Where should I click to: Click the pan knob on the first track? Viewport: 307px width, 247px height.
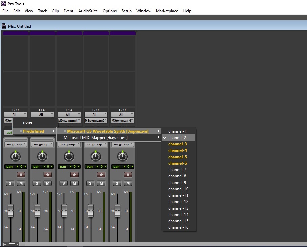(x=16, y=156)
